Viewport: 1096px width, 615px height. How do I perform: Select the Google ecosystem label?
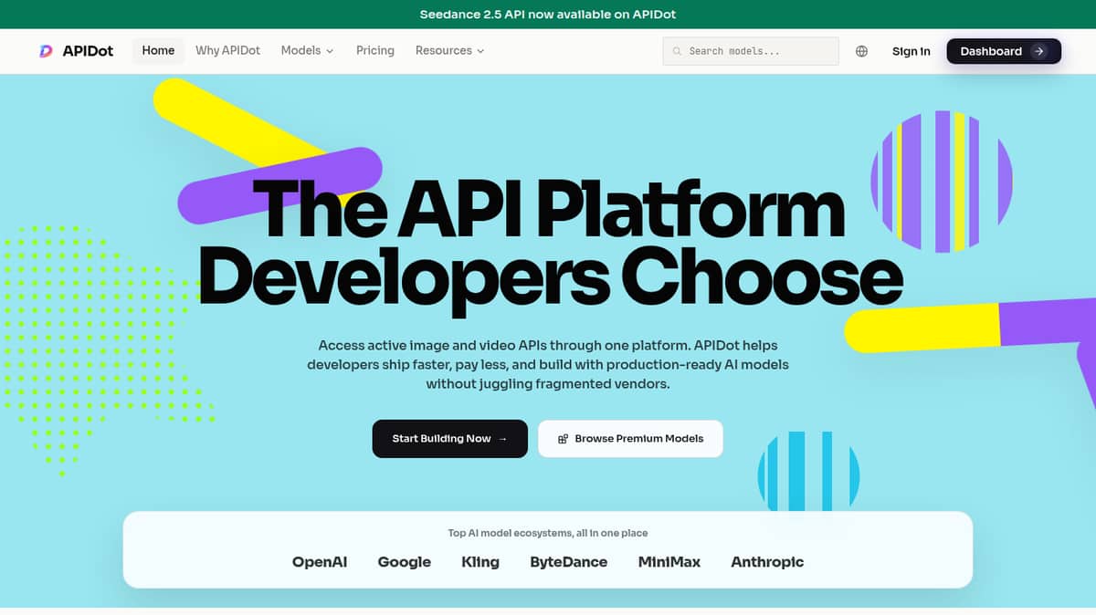(x=405, y=562)
